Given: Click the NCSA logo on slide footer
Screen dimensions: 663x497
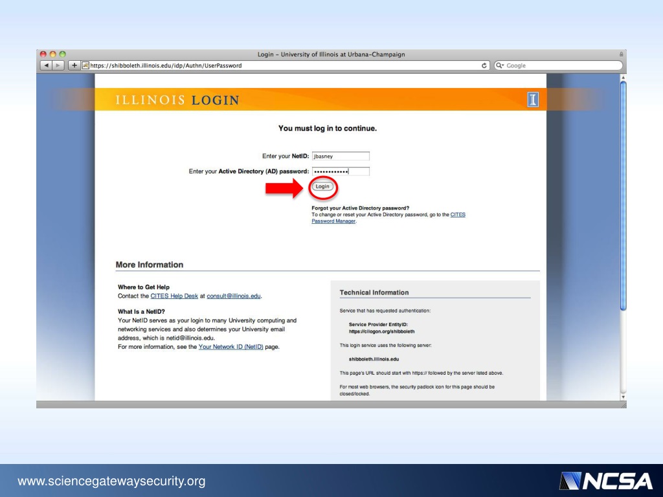Looking at the screenshot, I should pos(606,481).
